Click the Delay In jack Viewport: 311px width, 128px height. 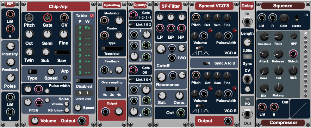pos(247,21)
